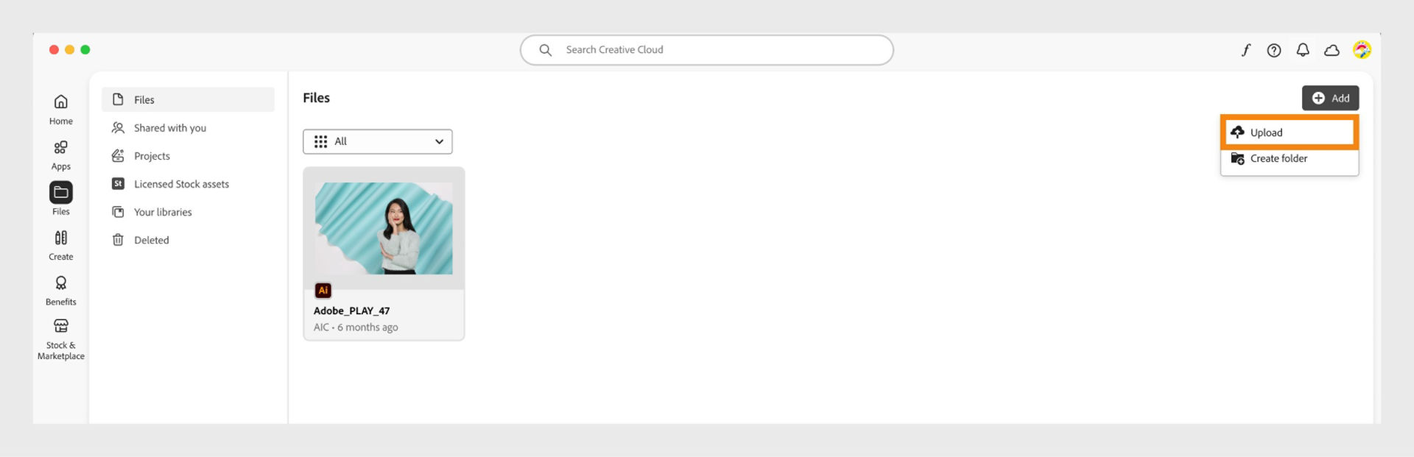The height and width of the screenshot is (457, 1414).
Task: Open the Create section
Action: (x=61, y=245)
